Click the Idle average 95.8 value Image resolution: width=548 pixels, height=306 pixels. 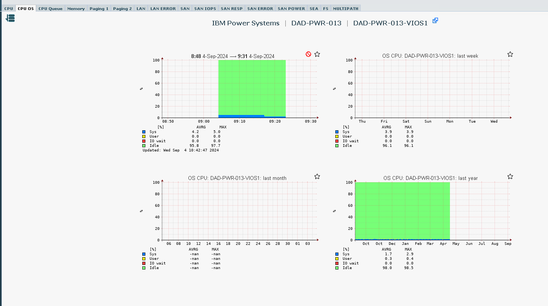194,146
